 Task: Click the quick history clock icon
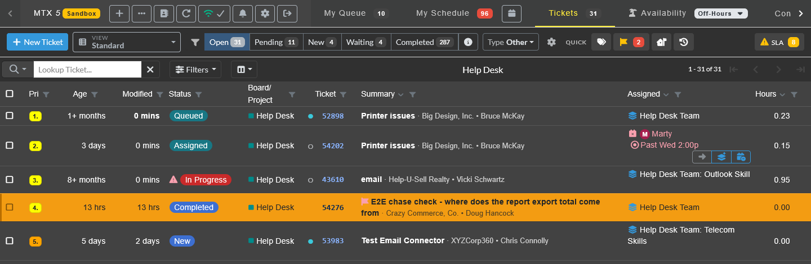(684, 42)
